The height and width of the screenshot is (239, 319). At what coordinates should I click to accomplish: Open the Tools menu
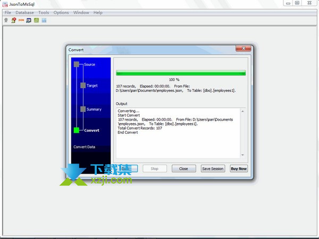[x=44, y=13]
